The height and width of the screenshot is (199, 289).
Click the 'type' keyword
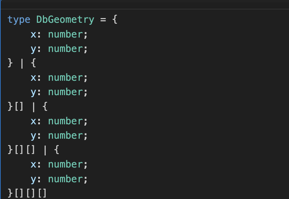tap(19, 20)
